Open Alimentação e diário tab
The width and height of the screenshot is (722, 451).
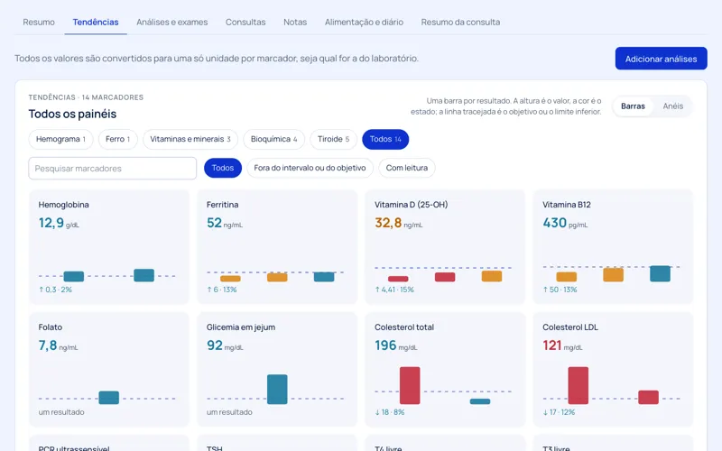pos(364,22)
